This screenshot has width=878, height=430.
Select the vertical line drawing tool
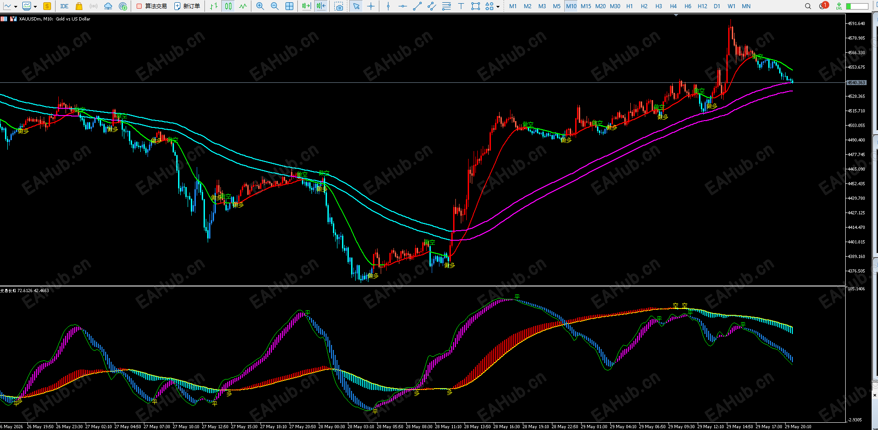coord(388,6)
